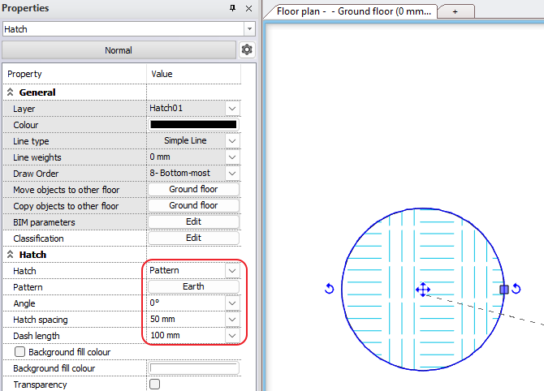The width and height of the screenshot is (544, 391).
Task: Pin the Properties panel
Action: pos(233,8)
